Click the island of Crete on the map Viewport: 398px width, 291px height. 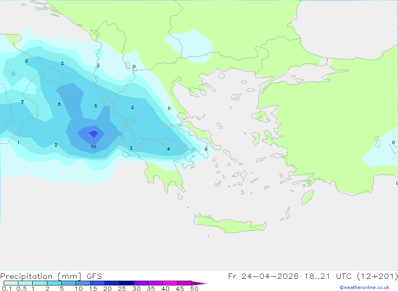(230, 224)
